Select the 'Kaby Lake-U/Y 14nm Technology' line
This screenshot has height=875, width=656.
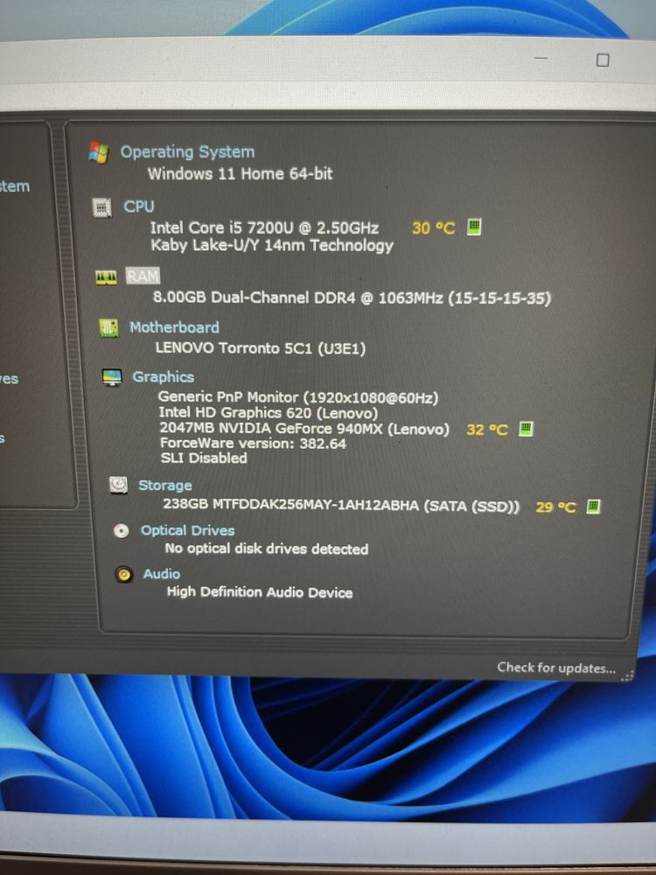pyautogui.click(x=272, y=246)
